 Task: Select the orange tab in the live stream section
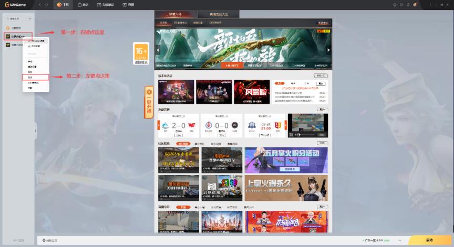point(183,207)
